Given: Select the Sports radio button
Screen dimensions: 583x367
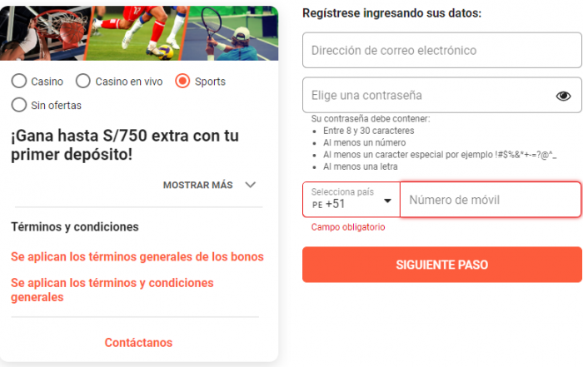Looking at the screenshot, I should pyautogui.click(x=182, y=81).
